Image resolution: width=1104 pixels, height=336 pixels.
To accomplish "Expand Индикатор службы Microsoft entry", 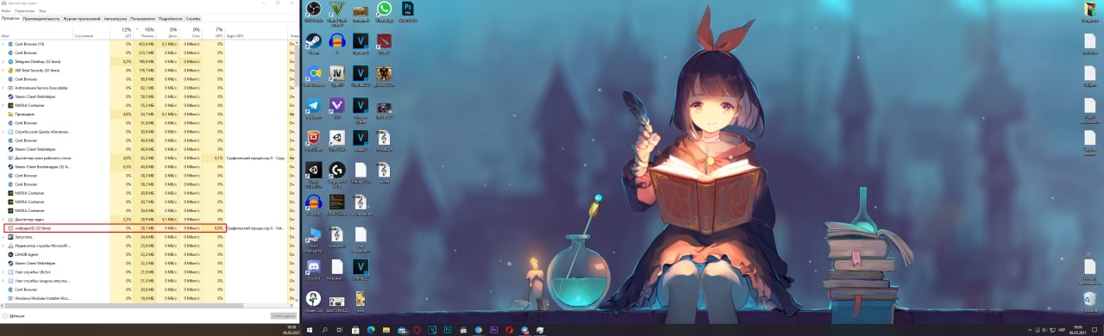I will (3, 246).
